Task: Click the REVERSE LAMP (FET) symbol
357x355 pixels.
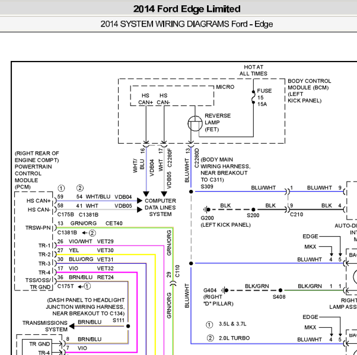Action: click(195, 123)
